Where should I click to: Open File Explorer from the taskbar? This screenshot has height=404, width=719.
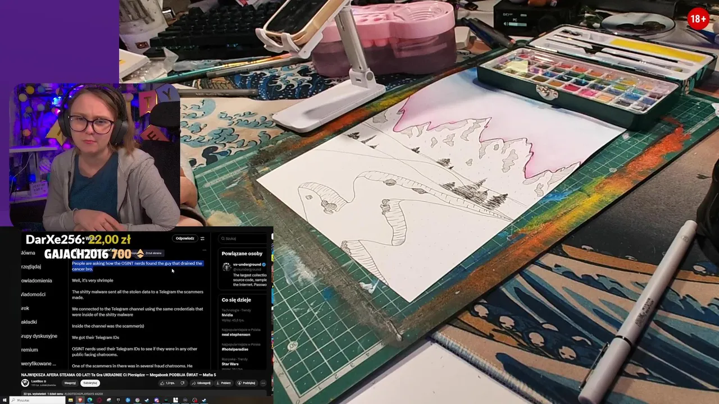tap(71, 400)
